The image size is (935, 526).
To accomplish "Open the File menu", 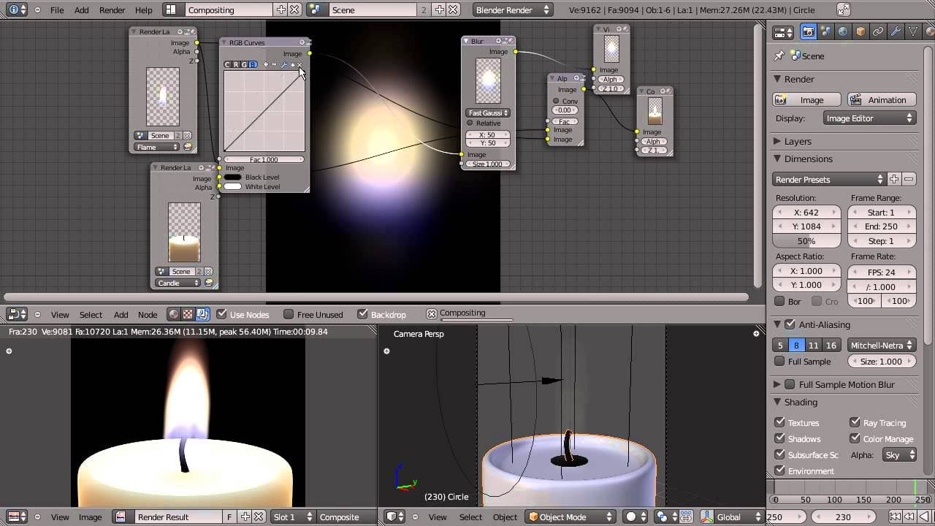I will pyautogui.click(x=56, y=10).
